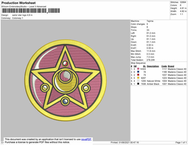188x145 pixels.
Task: Click the 'Code' column header
Action: point(164,66)
